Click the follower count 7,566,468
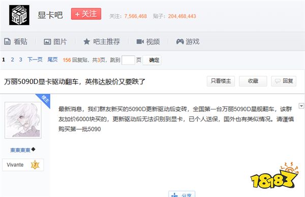This screenshot has width=305, height=197. (136, 16)
